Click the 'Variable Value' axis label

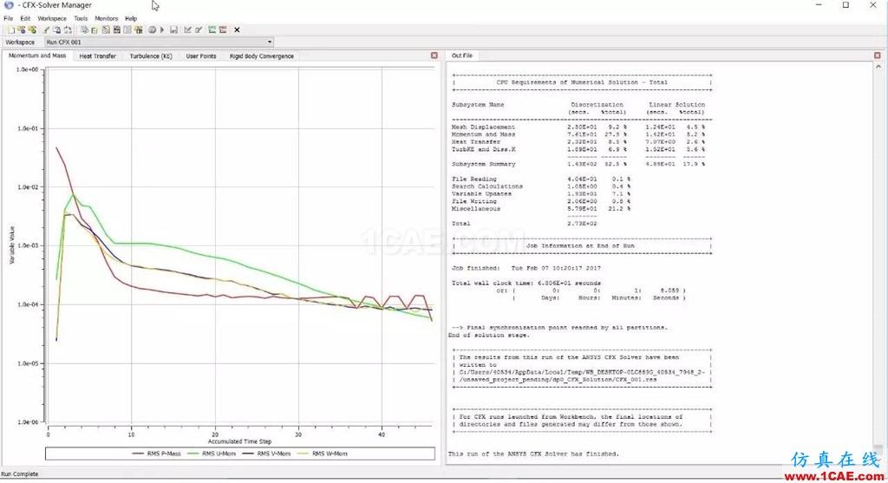coord(12,245)
